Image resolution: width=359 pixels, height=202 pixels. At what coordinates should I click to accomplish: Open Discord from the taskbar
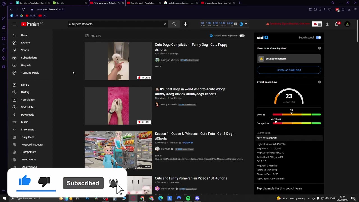pos(197,198)
